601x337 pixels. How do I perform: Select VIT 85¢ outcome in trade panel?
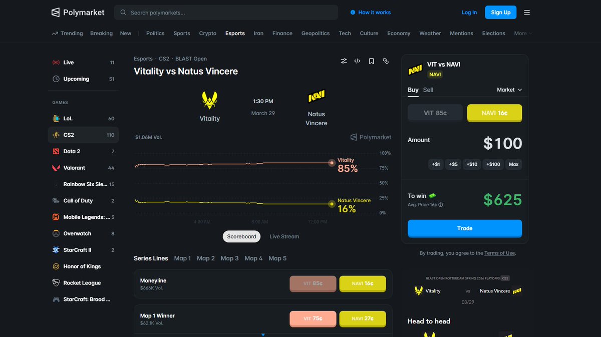pos(435,113)
